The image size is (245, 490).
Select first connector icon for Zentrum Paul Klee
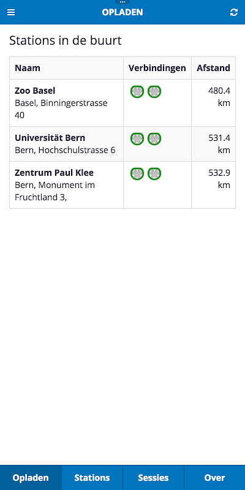click(x=137, y=173)
